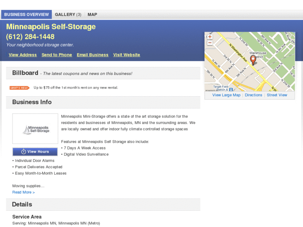Viewport: 303px width, 227px height.
Task: Click N Washington Ave label on map
Action: coord(238,53)
